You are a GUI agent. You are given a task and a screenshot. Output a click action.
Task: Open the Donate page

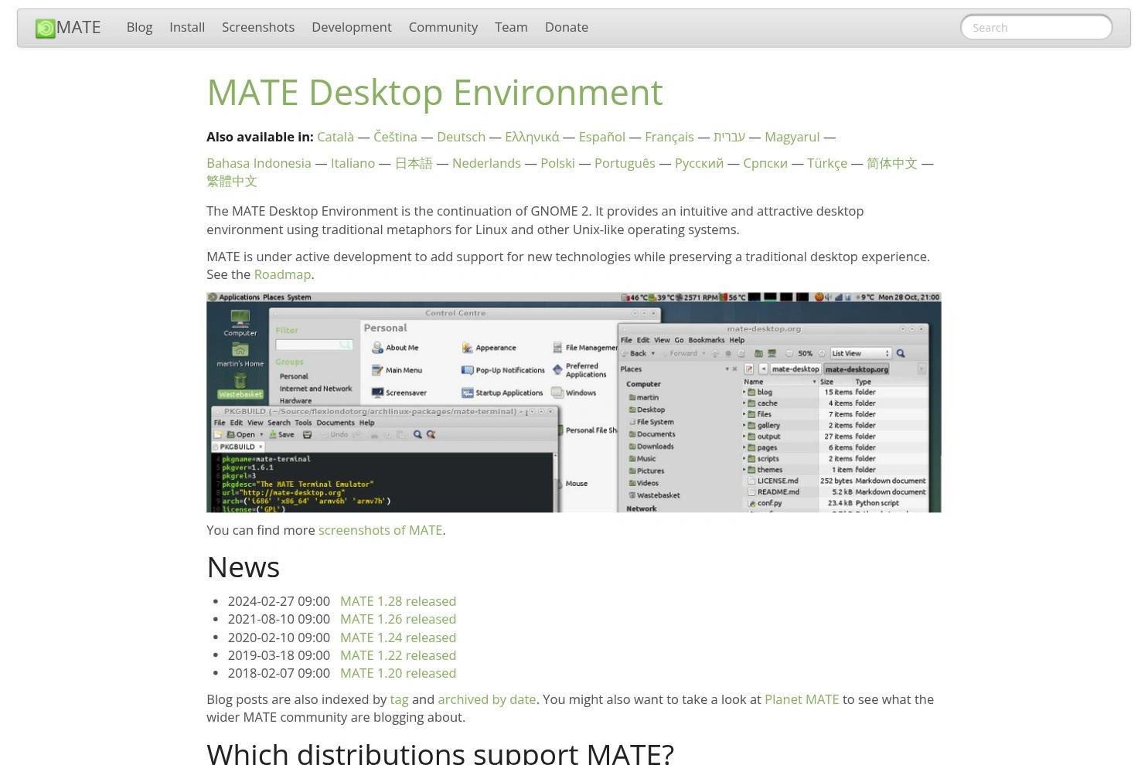pos(567,27)
